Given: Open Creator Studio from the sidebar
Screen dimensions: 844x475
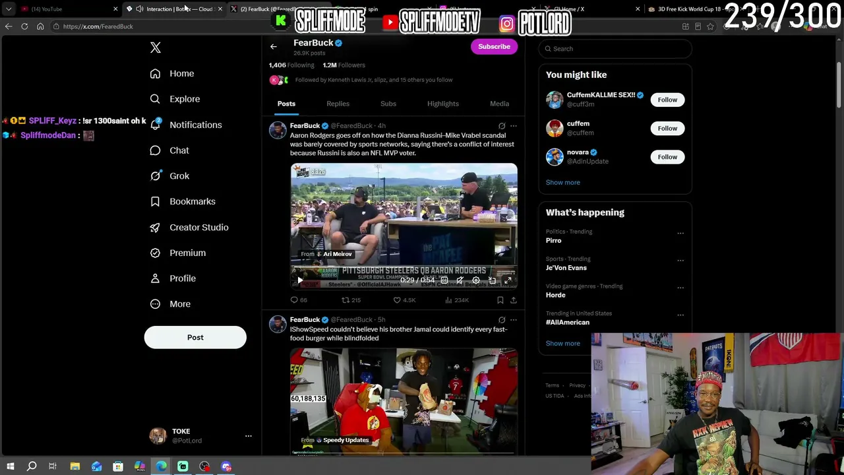Looking at the screenshot, I should click(x=189, y=227).
